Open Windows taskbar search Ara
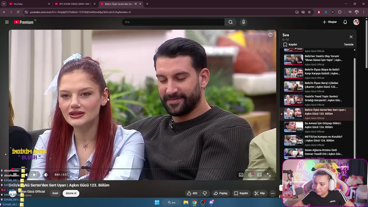The height and width of the screenshot is (207, 368). tap(172, 202)
